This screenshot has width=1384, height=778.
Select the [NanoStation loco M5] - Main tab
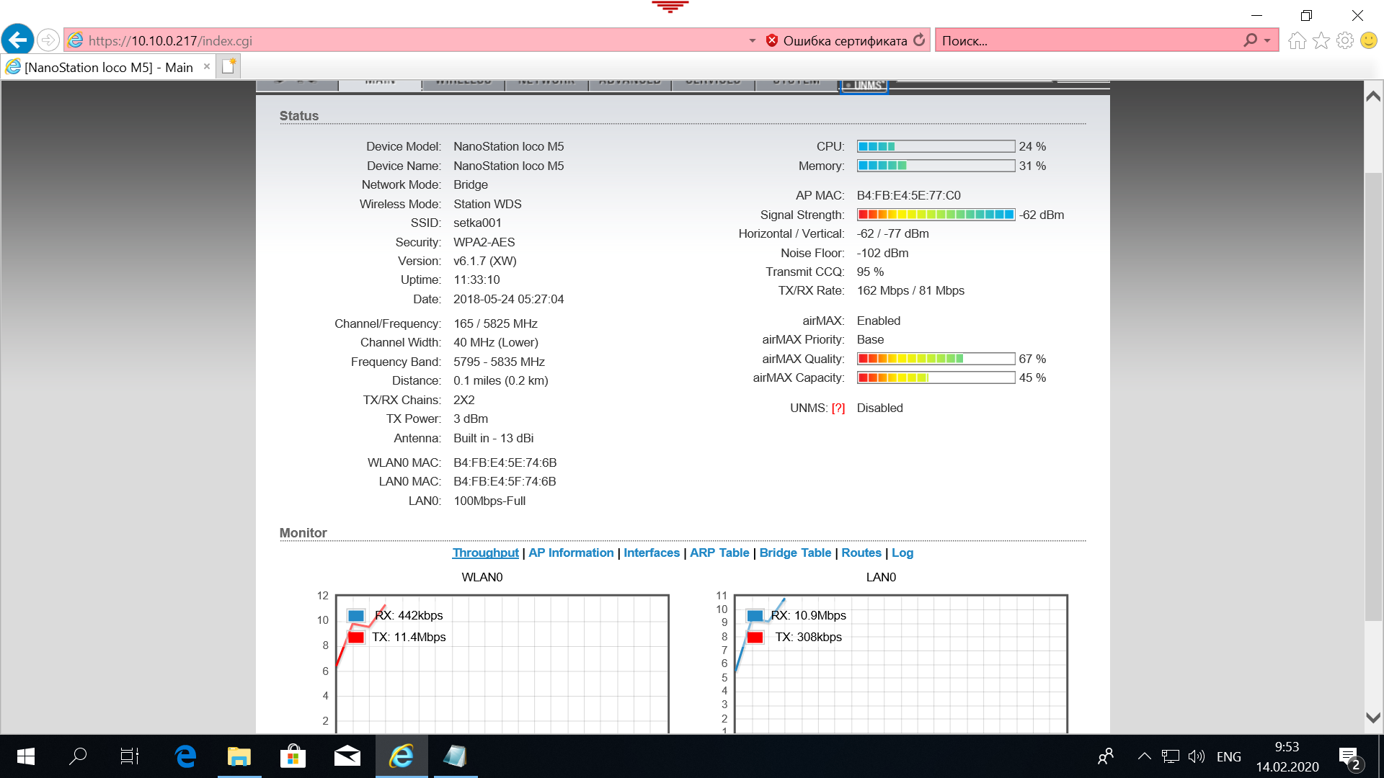108,67
